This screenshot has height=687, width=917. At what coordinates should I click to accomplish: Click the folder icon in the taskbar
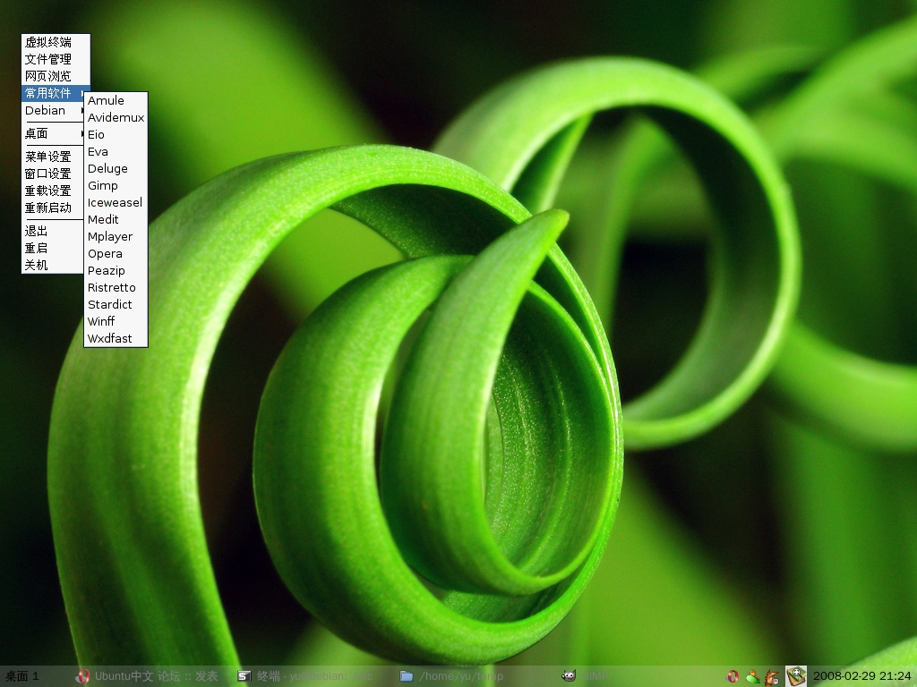tap(407, 676)
